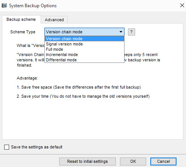Click the question mark help button

click(131, 32)
